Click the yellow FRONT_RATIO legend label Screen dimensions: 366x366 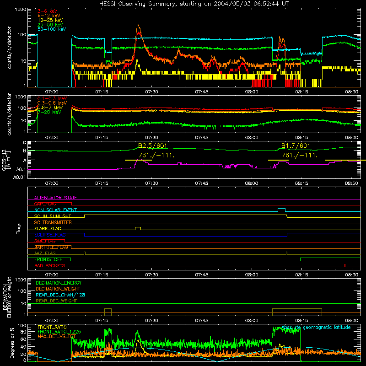52,327
